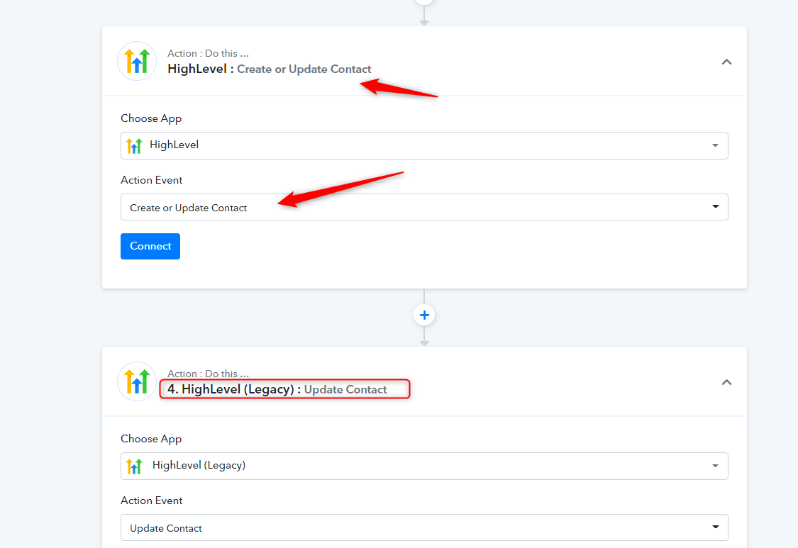Click the 4. HighLevel (Legacy) : Update Contact title

pyautogui.click(x=277, y=389)
